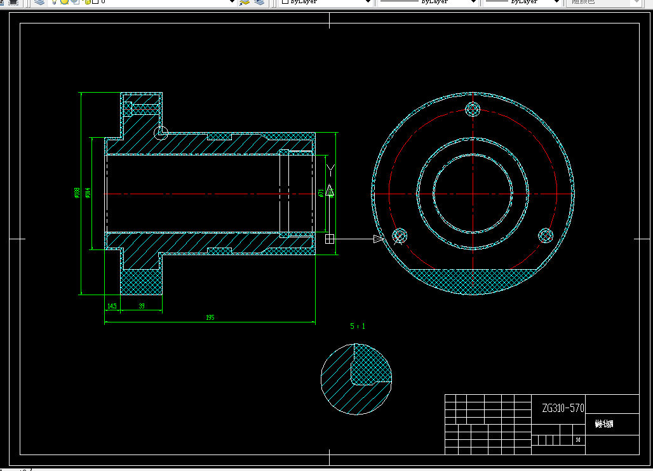Image resolution: width=653 pixels, height=471 pixels.
Task: Select the enlarged 5:1 detail circle view
Action: 356,379
